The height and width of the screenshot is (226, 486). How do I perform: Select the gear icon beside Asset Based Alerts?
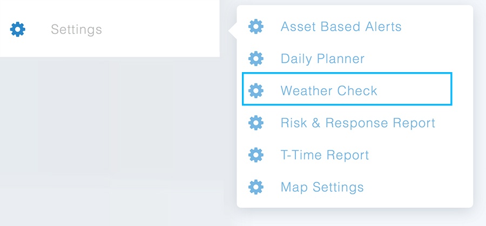(x=256, y=26)
